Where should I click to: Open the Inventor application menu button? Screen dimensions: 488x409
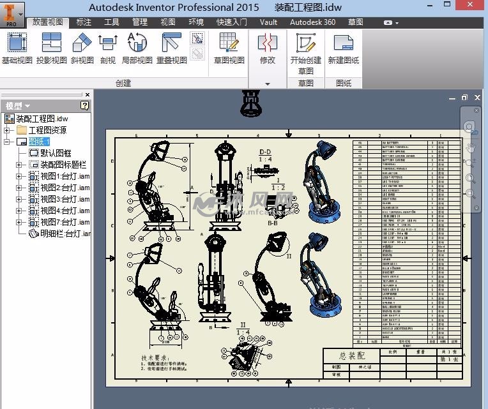(11, 13)
